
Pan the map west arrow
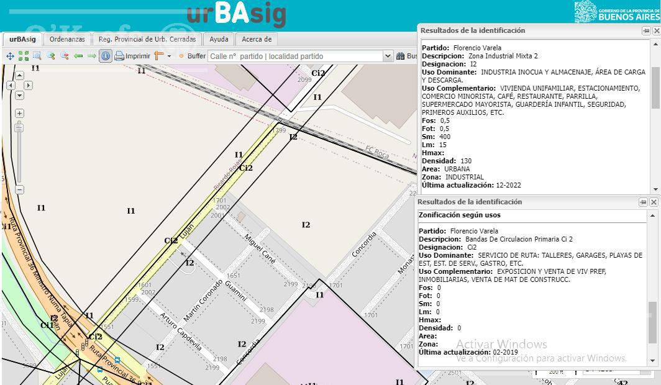point(11,86)
